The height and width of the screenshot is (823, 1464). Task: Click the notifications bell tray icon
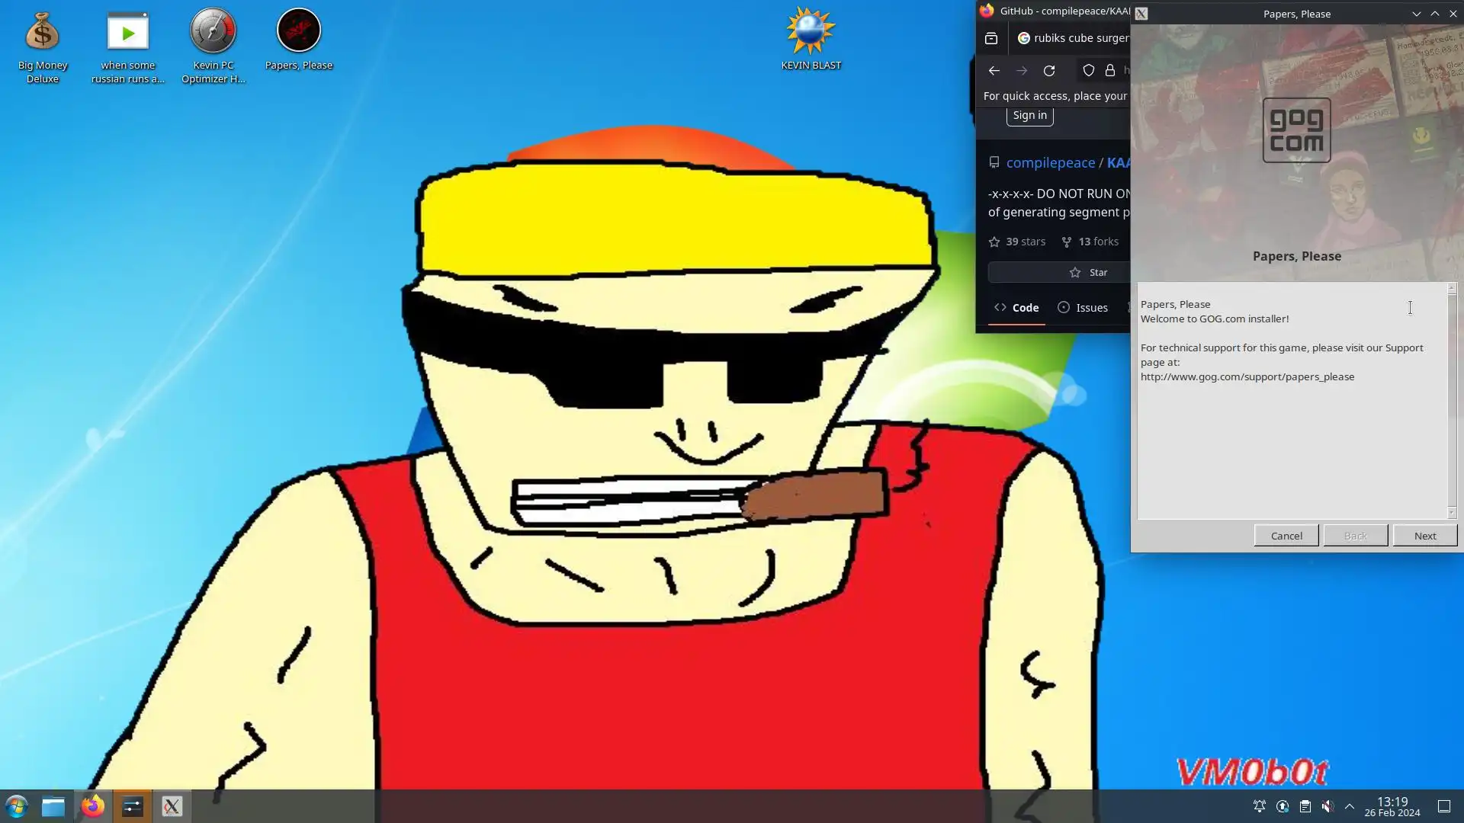pos(1259,806)
